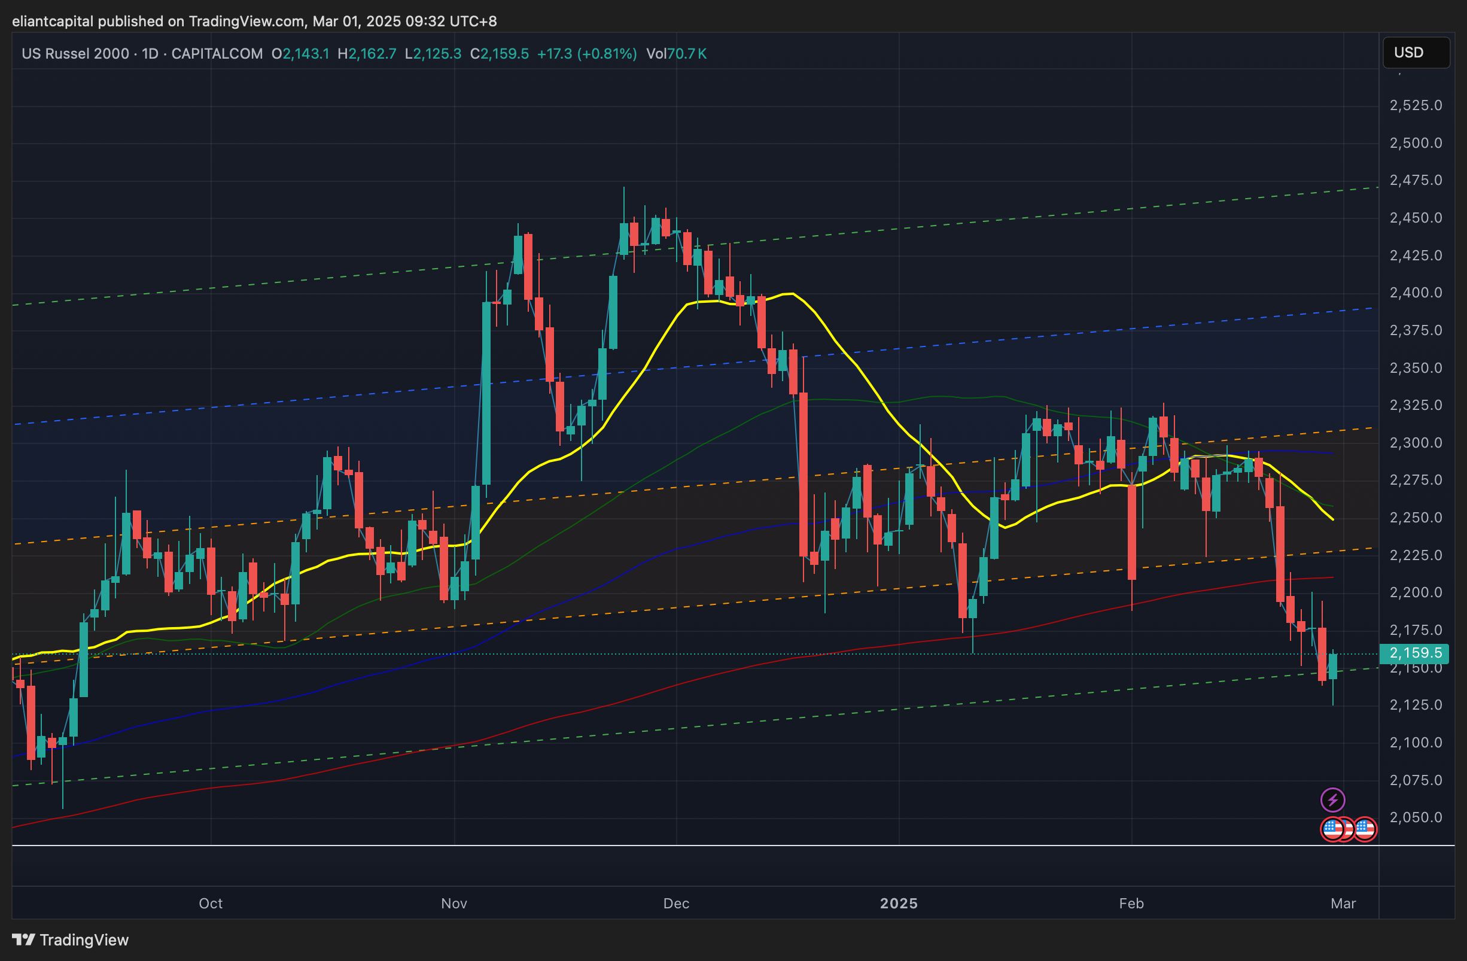Click the rightmost US flag economic event icon
The image size is (1467, 961).
(x=1366, y=829)
